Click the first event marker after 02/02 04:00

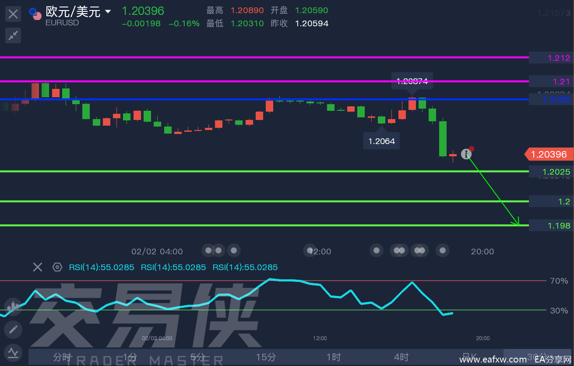coord(208,250)
